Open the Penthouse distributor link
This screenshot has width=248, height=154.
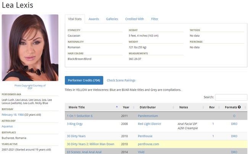point(145,136)
